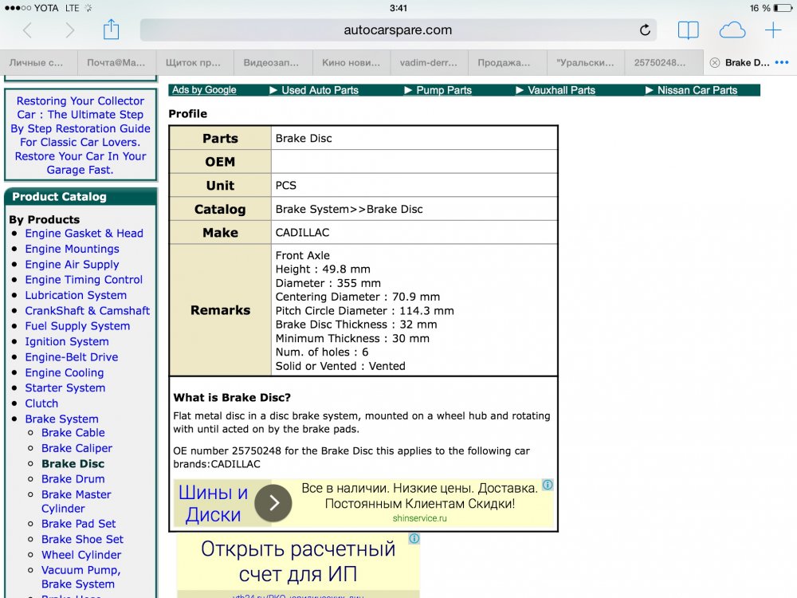This screenshot has height=598, width=797.
Task: Open the Nissan Car Parts ad link
Action: [697, 90]
